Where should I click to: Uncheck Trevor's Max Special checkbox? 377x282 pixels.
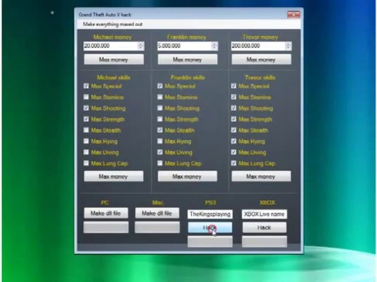[x=233, y=86]
